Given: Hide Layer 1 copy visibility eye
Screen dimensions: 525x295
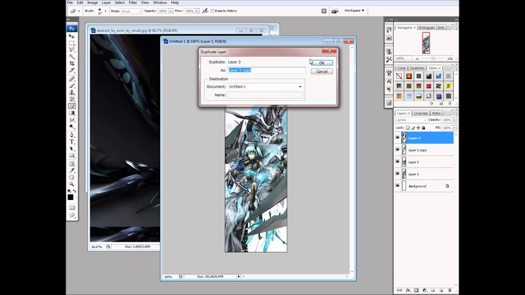Looking at the screenshot, I should coord(397,150).
